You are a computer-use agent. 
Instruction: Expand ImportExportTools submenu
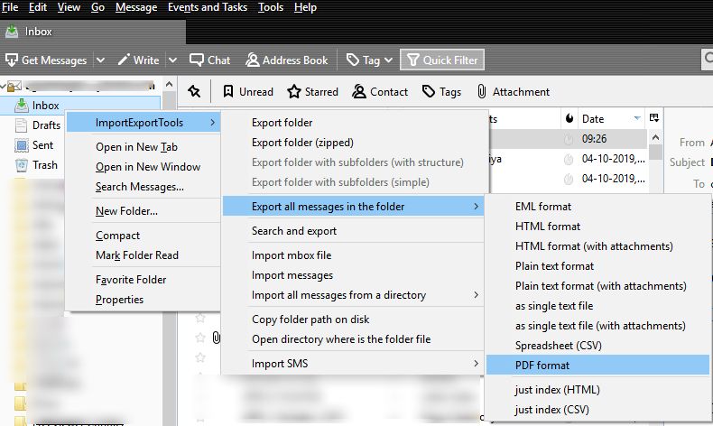144,123
